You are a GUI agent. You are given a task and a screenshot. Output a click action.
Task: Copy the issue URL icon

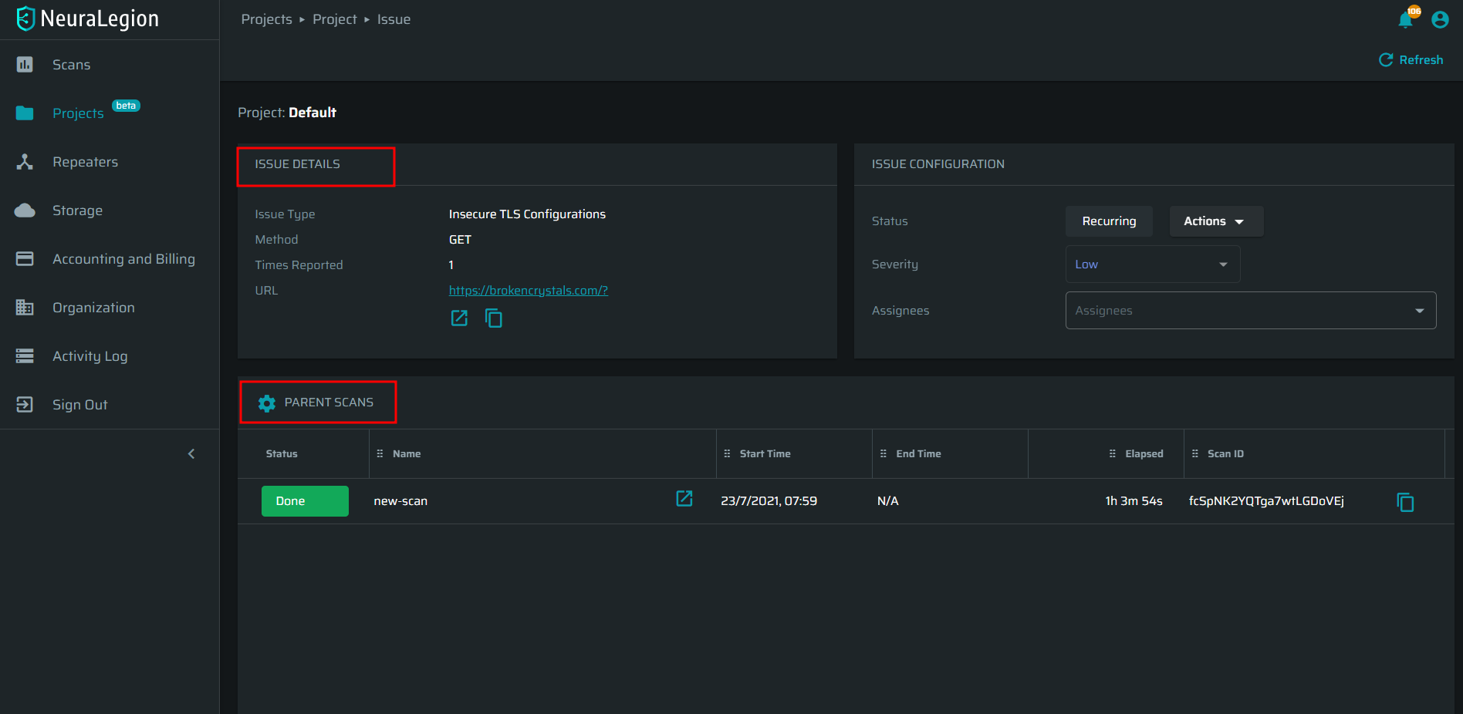(x=494, y=318)
